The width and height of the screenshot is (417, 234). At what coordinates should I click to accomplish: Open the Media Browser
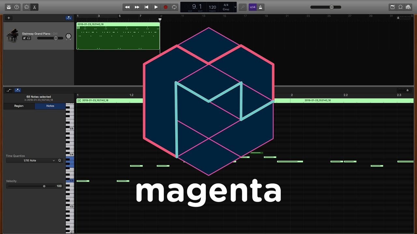point(408,7)
